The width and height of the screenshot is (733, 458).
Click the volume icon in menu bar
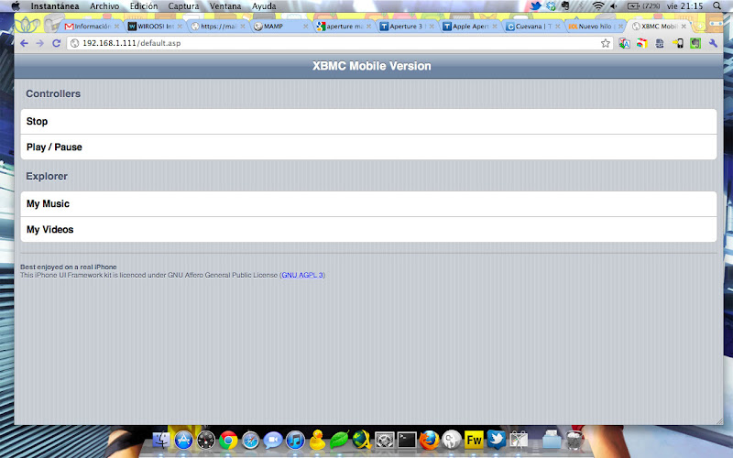[614, 6]
